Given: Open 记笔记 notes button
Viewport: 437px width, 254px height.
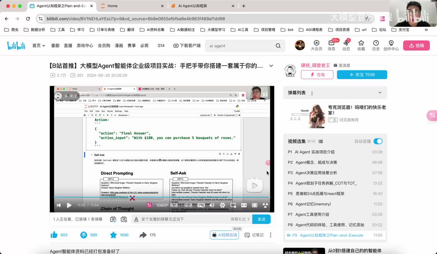Looking at the screenshot, I should pyautogui.click(x=254, y=235).
